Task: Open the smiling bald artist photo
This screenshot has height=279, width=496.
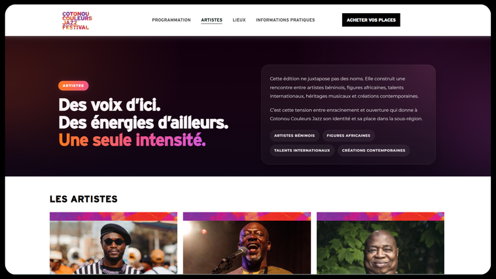Action: tap(380, 248)
